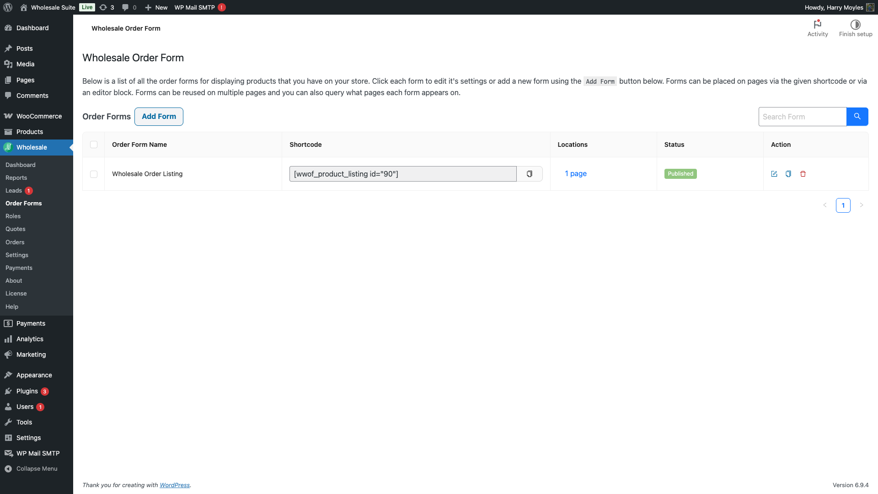Open the 1 page locations link
Screen dimensions: 878x494
point(576,174)
